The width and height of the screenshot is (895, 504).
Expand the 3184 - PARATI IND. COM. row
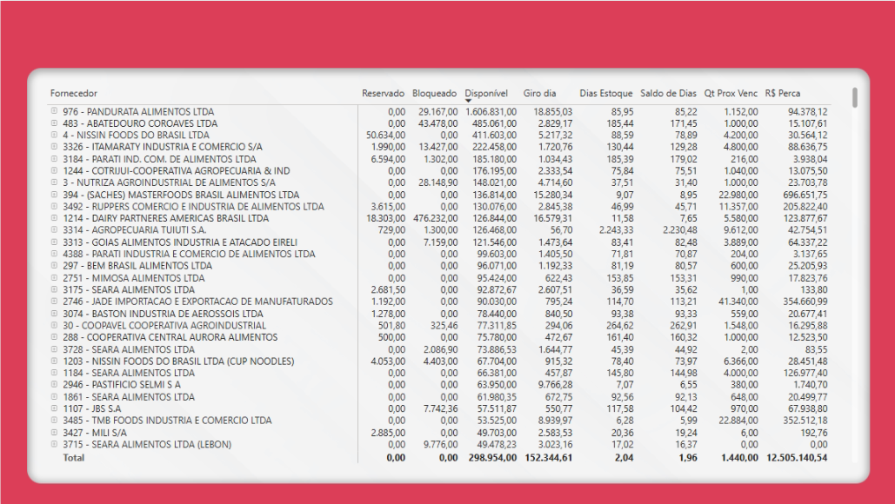(x=54, y=158)
